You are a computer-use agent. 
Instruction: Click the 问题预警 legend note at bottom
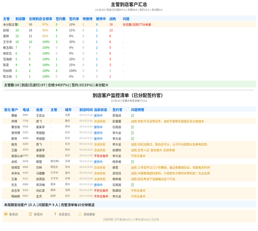[x=131, y=220]
